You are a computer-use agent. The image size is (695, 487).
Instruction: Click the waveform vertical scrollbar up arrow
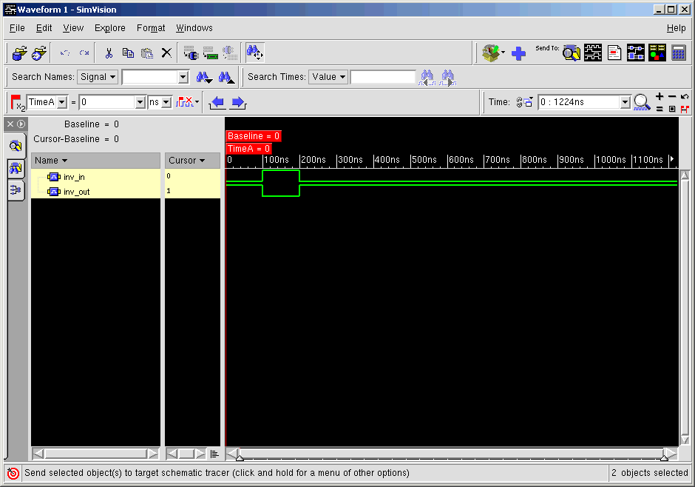click(x=685, y=175)
